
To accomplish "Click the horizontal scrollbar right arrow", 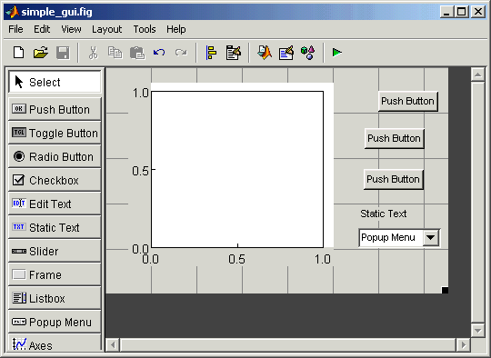I will (x=463, y=345).
